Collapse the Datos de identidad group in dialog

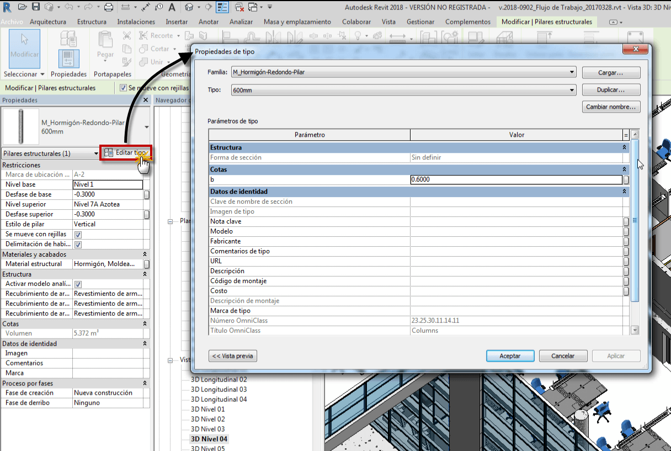click(625, 192)
